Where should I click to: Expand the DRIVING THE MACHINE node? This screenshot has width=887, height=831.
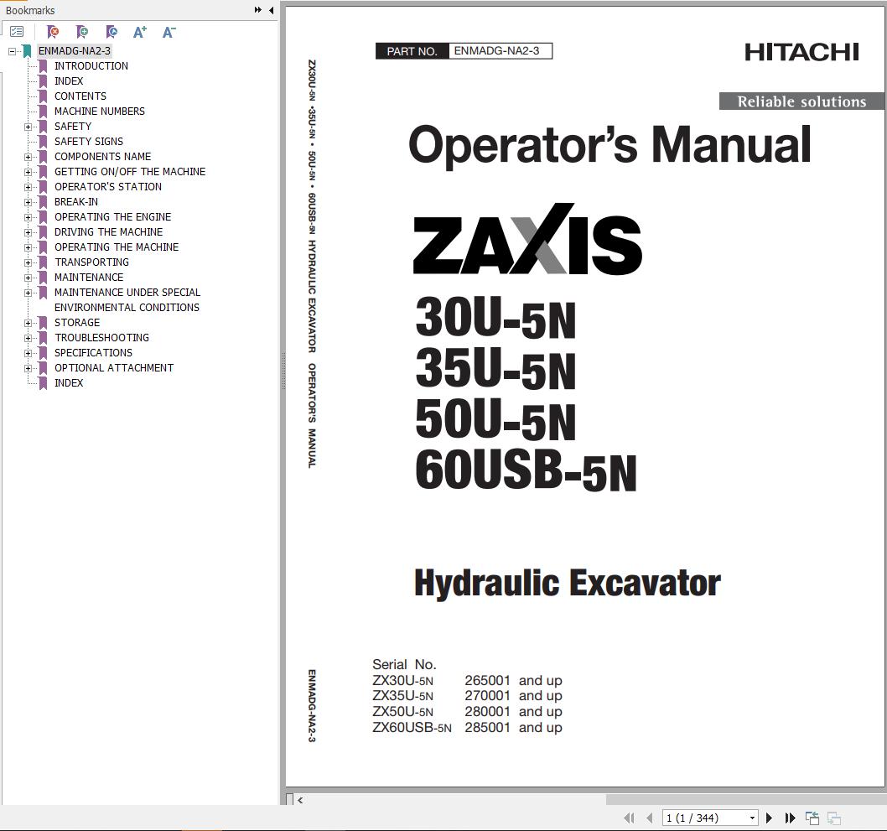click(x=28, y=232)
